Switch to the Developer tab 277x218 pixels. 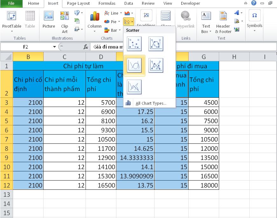coord(190,3)
